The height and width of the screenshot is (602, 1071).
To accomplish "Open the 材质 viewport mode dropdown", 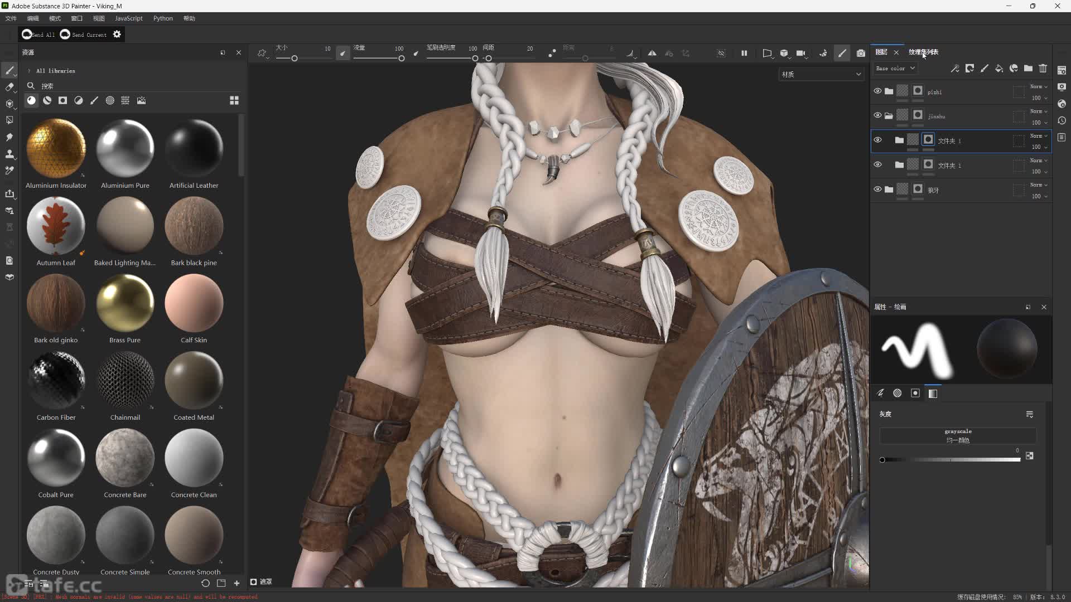I will pyautogui.click(x=821, y=74).
